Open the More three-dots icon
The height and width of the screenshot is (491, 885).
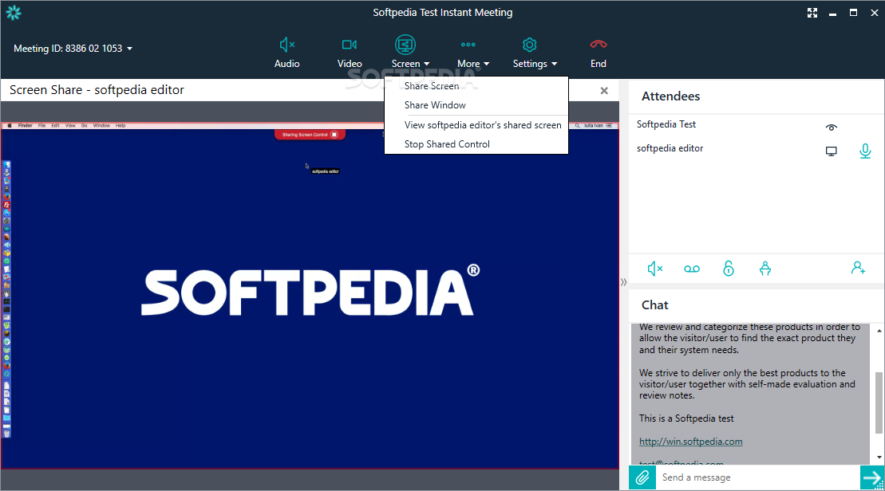pyautogui.click(x=468, y=45)
